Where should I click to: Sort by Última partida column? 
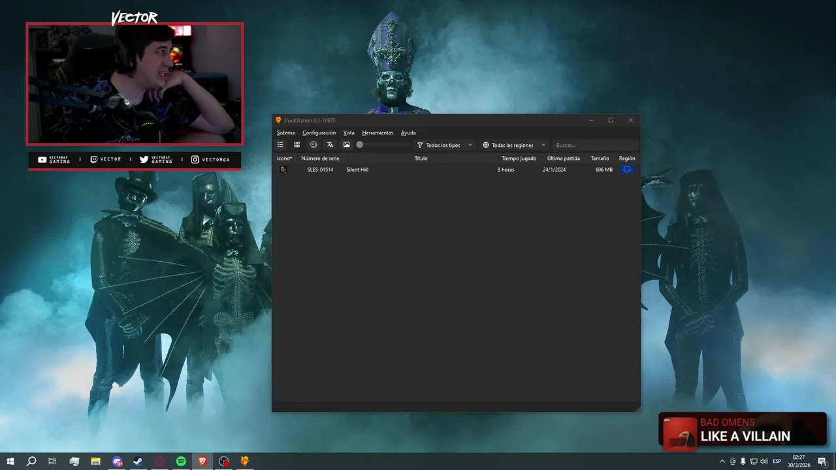(x=564, y=158)
